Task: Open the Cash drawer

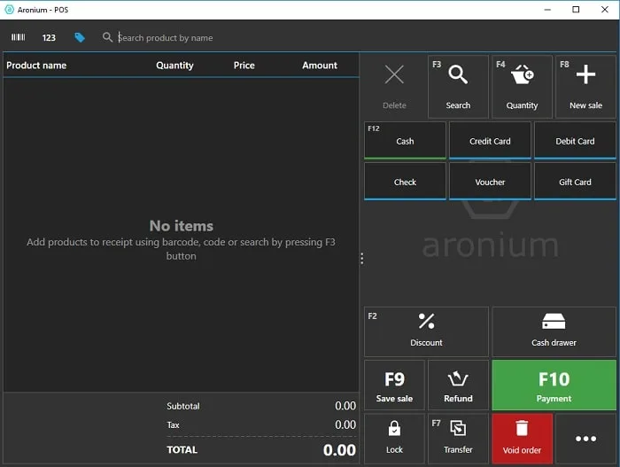Action: coord(554,331)
